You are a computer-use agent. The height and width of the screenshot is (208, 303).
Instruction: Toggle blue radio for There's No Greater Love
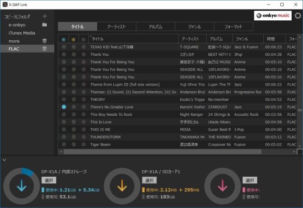click(64, 107)
